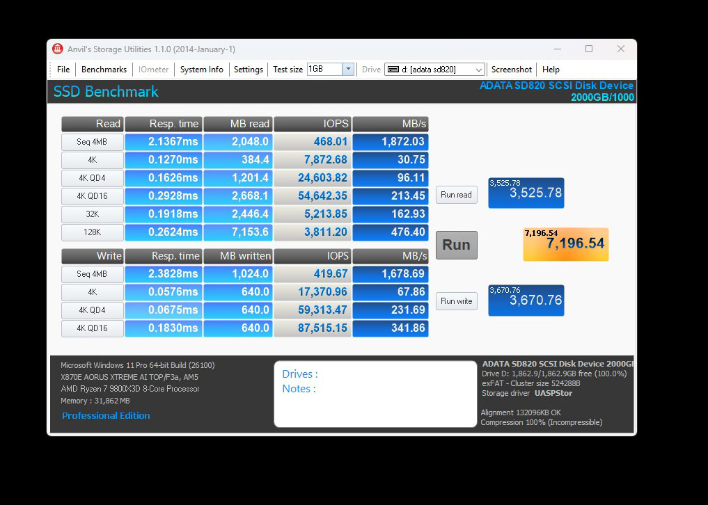Expand the Drive selection dropdown

[479, 70]
